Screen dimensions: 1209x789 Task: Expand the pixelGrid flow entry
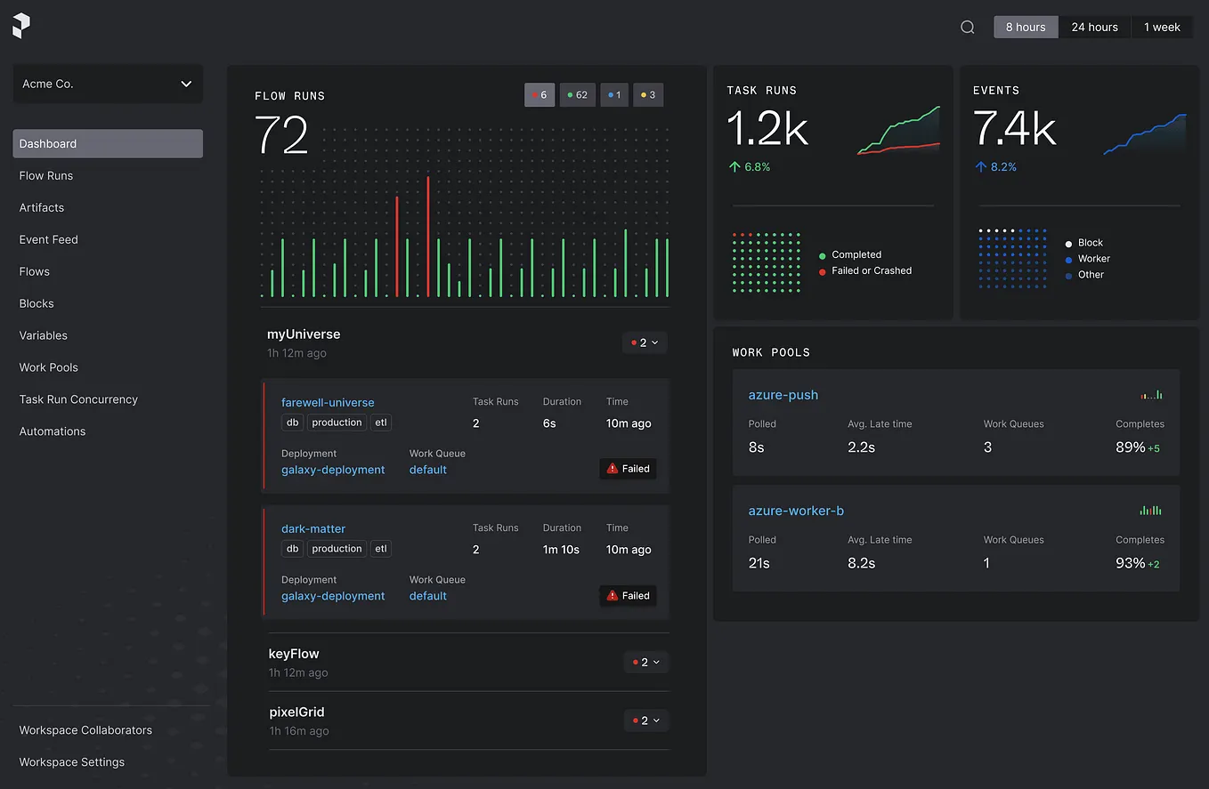645,720
